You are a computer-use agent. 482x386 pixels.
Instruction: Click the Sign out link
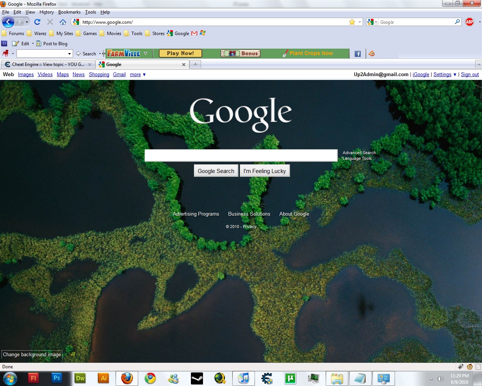(470, 75)
